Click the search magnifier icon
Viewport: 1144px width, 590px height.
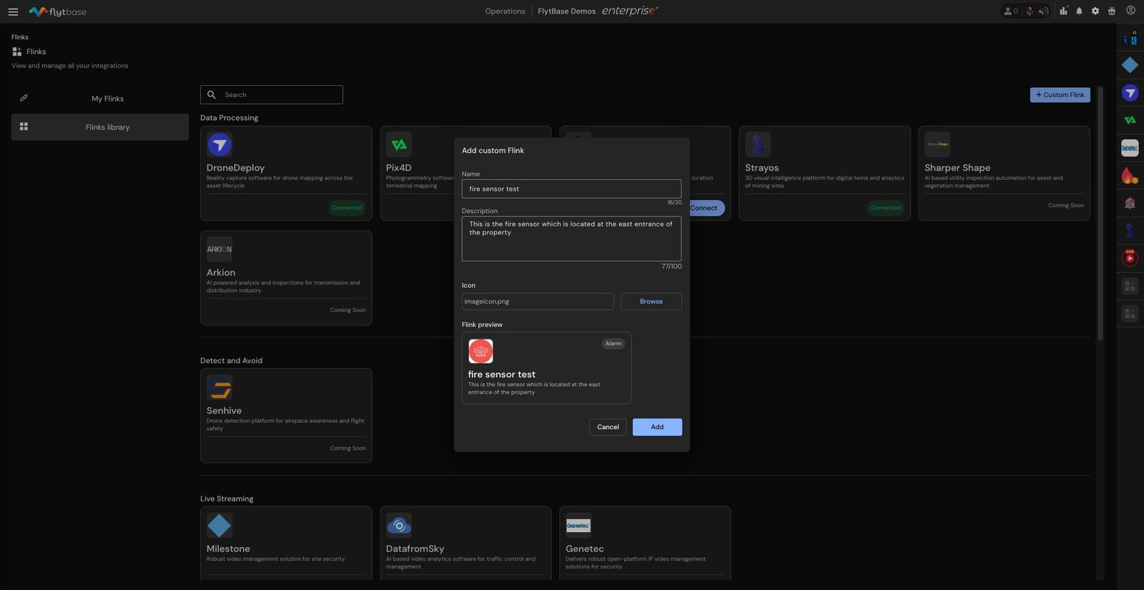[x=212, y=94]
